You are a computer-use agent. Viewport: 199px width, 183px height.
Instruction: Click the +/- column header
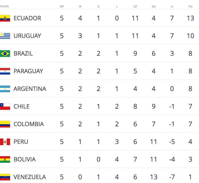click(172, 7)
